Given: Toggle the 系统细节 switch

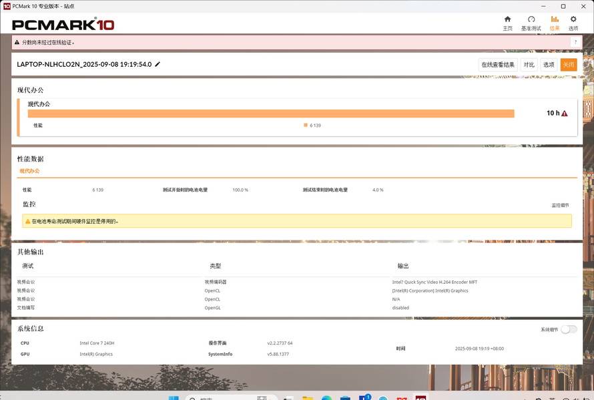Looking at the screenshot, I should click(568, 329).
